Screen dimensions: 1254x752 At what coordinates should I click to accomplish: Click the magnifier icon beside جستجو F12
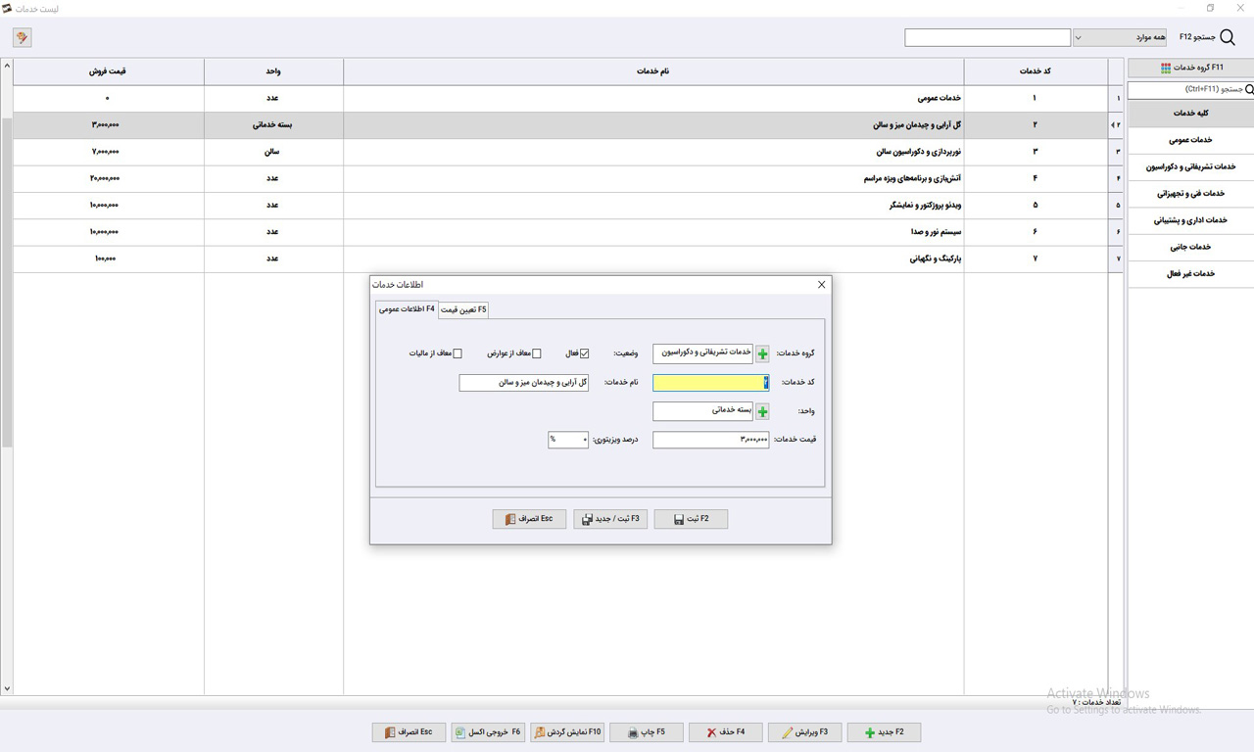point(1228,37)
